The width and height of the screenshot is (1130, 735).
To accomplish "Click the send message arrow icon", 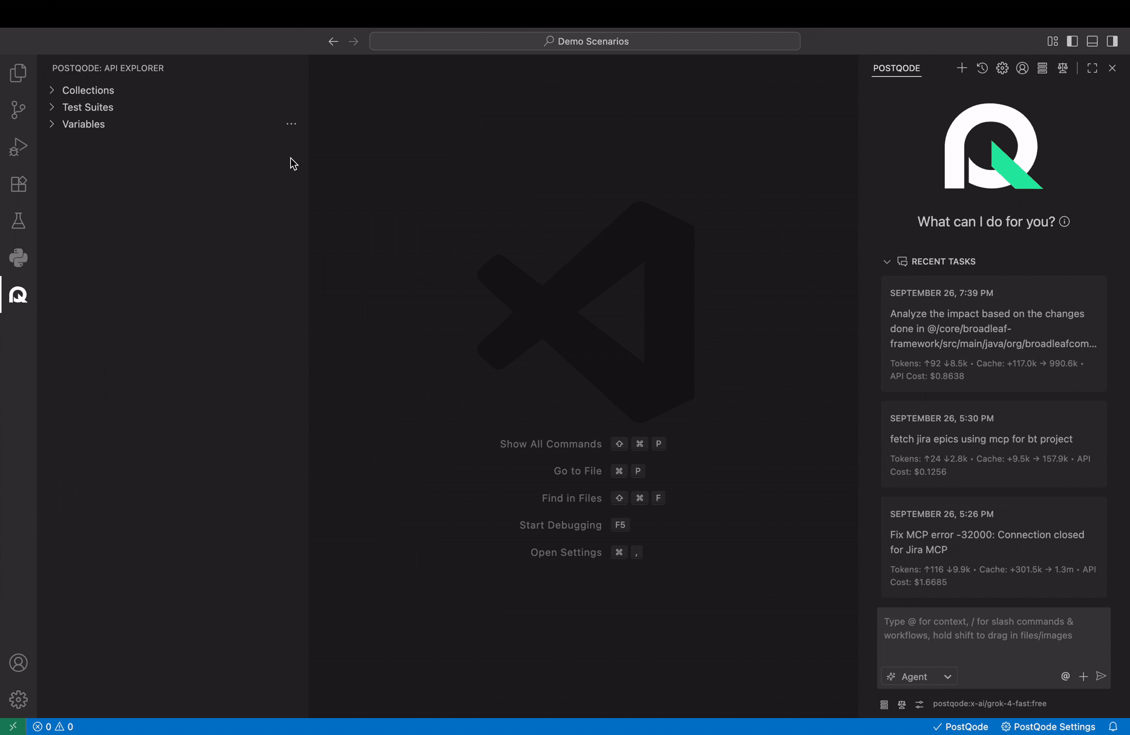I will coord(1101,676).
